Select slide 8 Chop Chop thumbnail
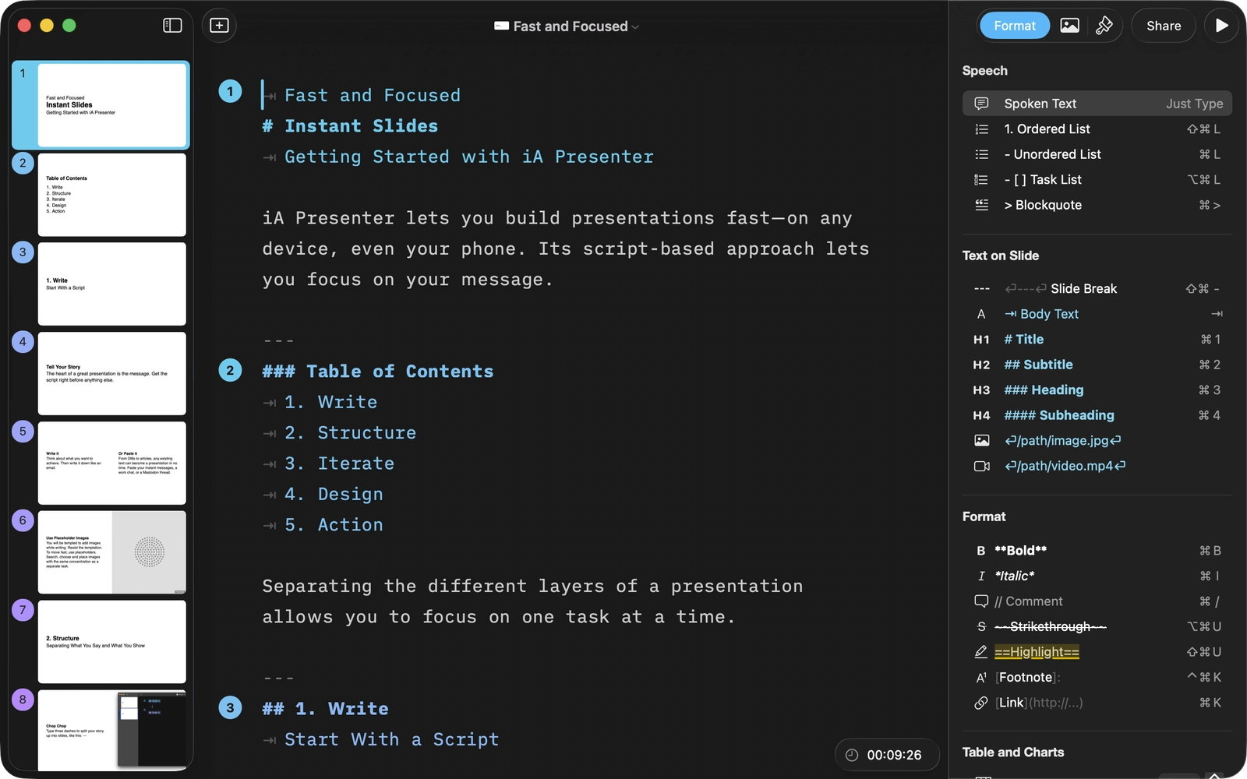1247x779 pixels. tap(112, 731)
